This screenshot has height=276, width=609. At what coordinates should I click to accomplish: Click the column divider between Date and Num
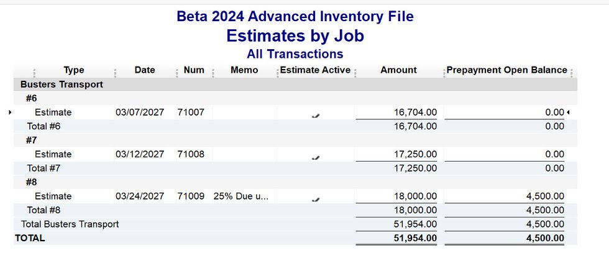pyautogui.click(x=175, y=71)
